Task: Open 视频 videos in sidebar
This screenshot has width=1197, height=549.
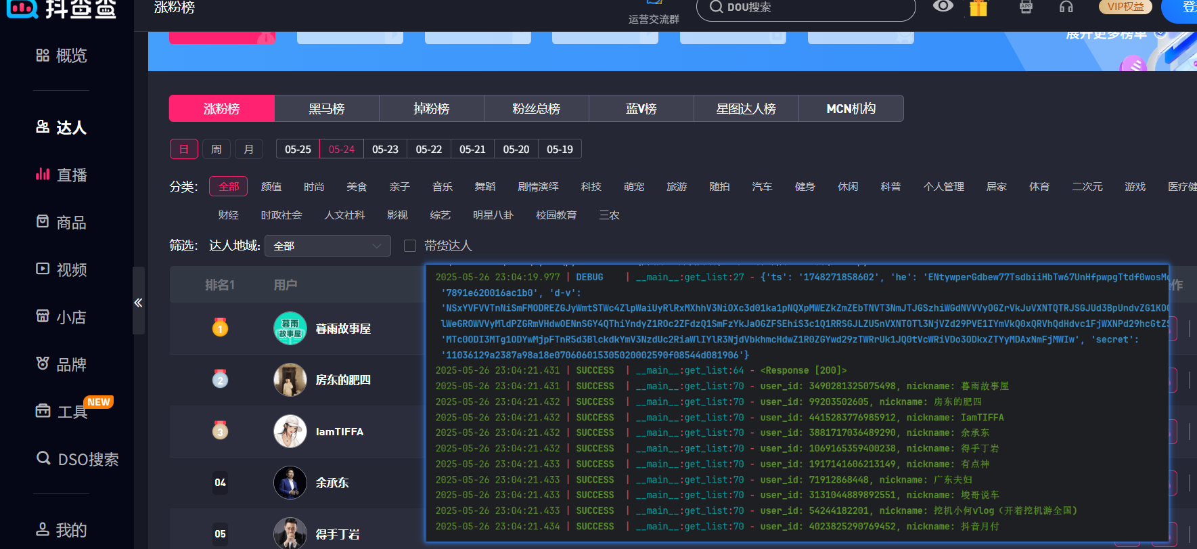Action: click(61, 269)
